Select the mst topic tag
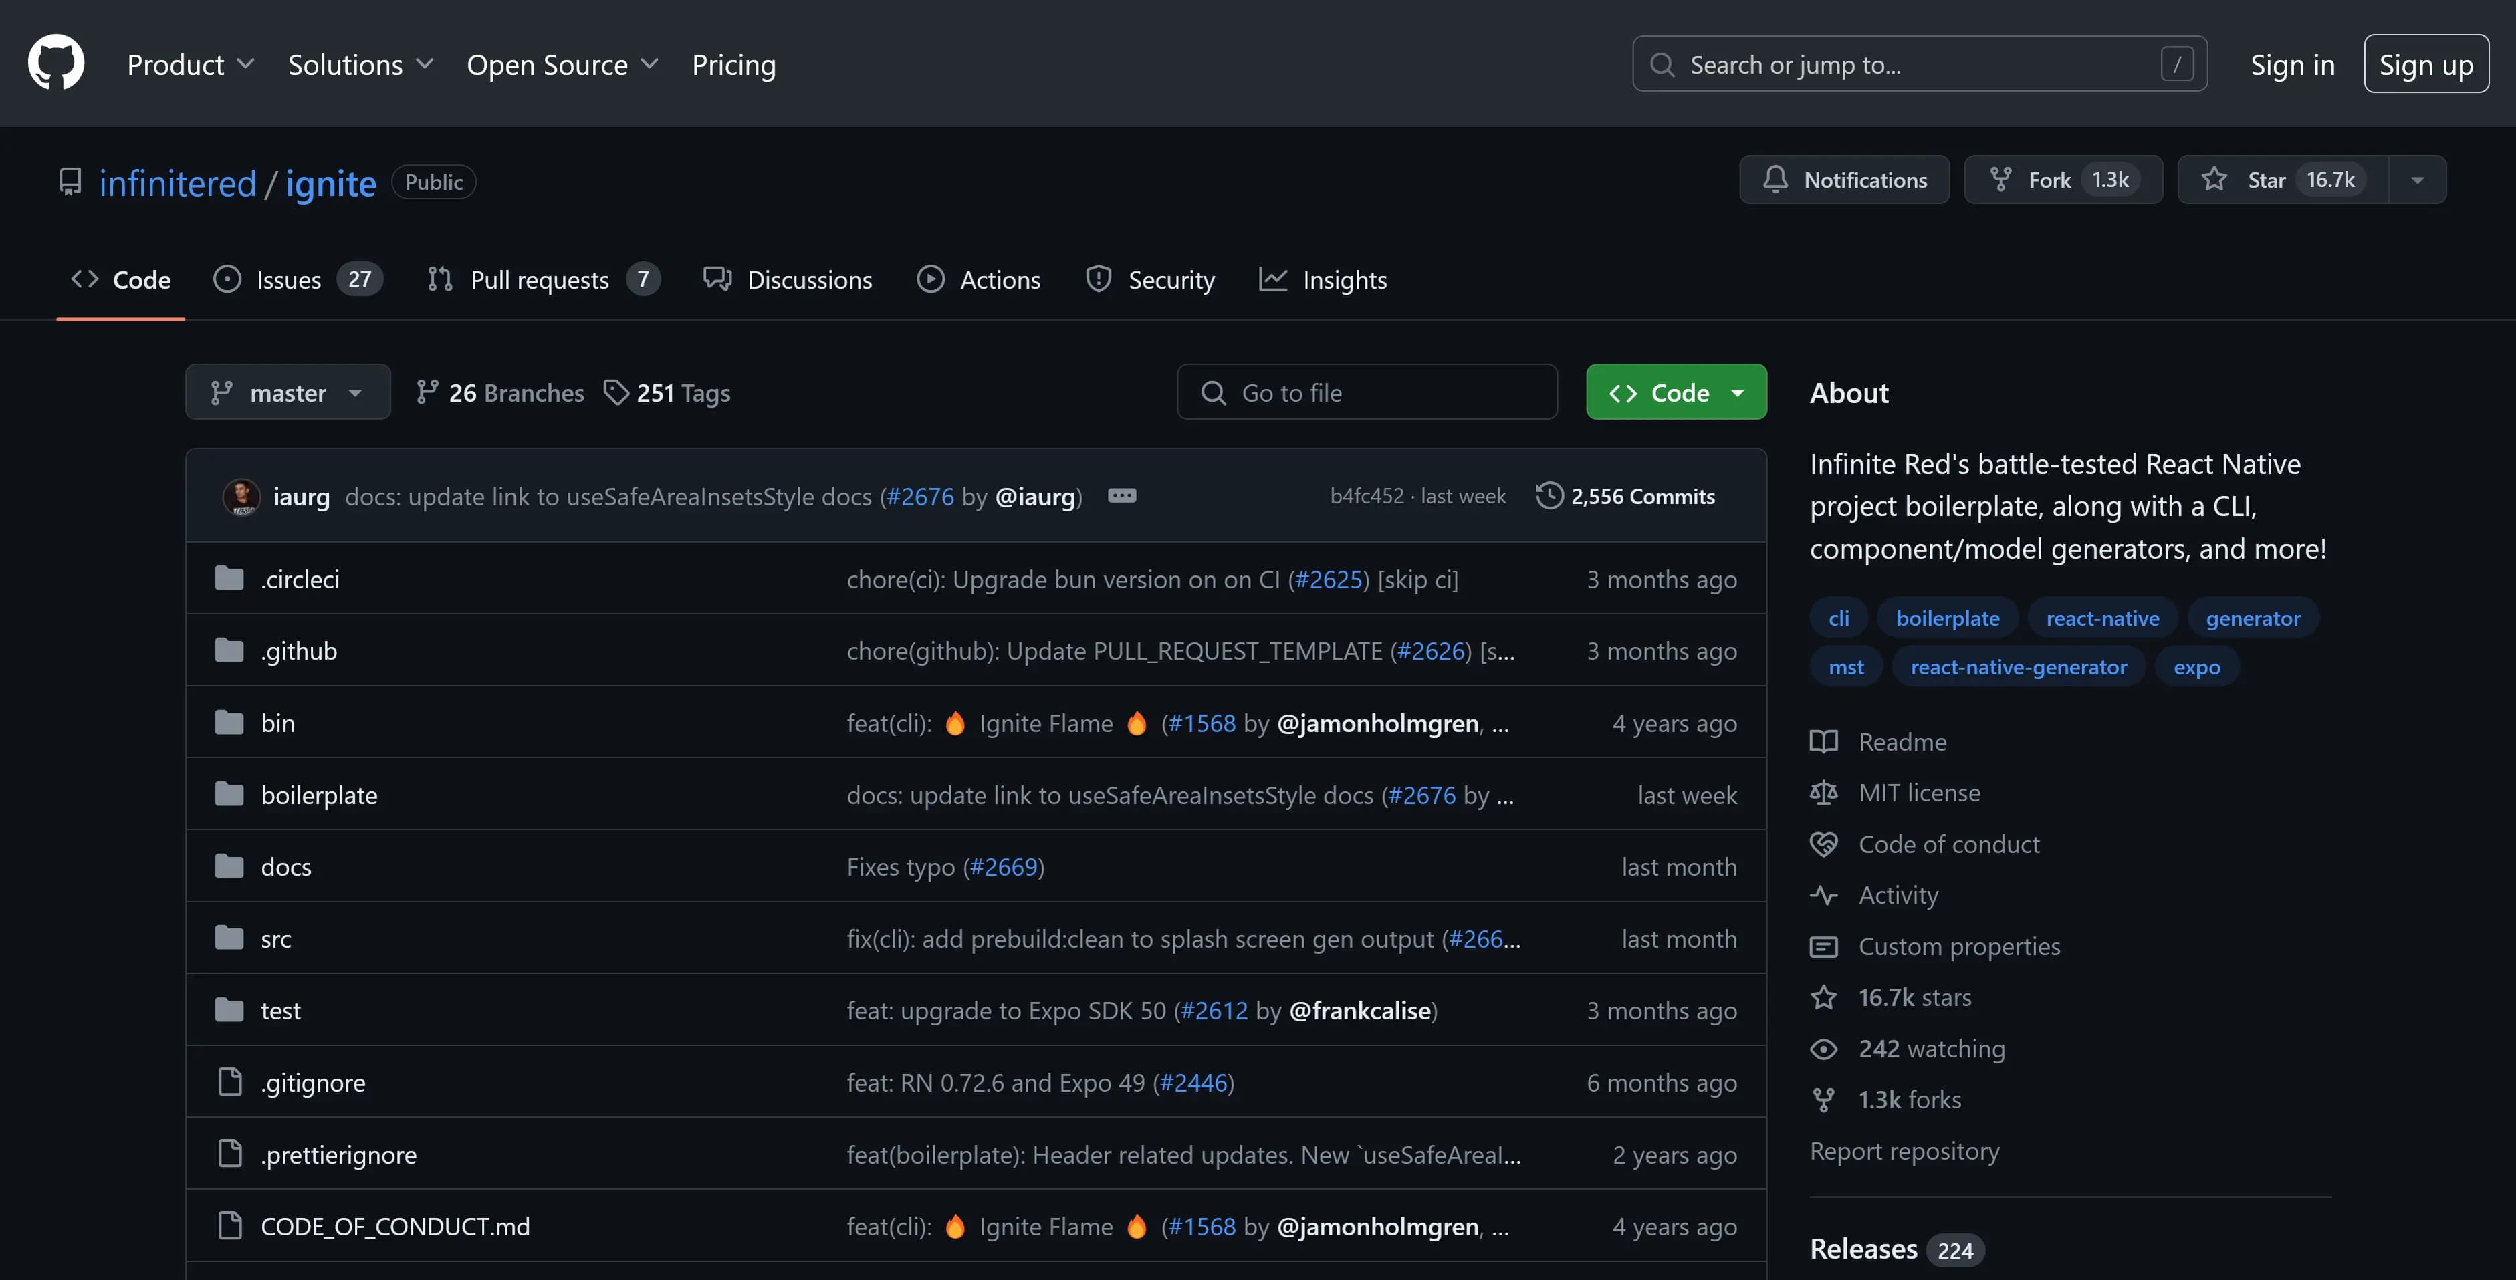This screenshot has height=1280, width=2516. 1846,666
